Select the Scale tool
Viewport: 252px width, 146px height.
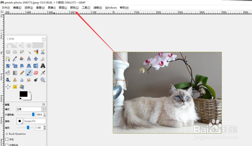tap(15, 66)
